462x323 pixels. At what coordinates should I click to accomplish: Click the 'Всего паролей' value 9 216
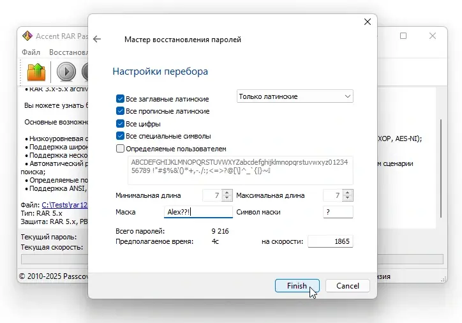pyautogui.click(x=220, y=231)
